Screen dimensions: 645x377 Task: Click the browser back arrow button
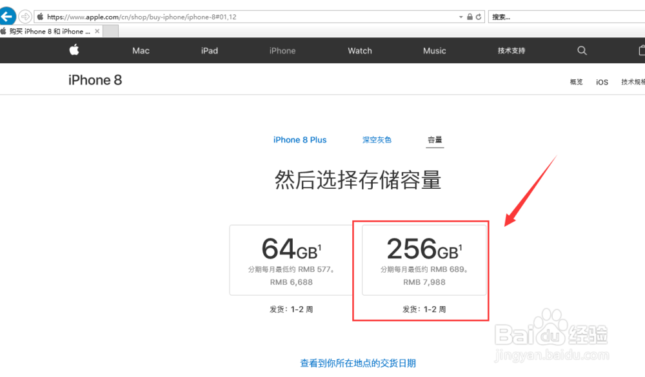click(x=7, y=17)
